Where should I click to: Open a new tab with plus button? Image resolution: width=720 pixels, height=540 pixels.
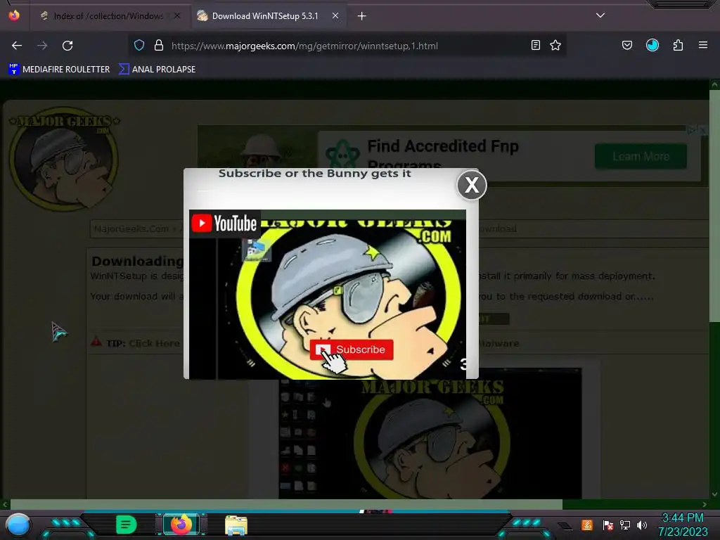point(362,16)
